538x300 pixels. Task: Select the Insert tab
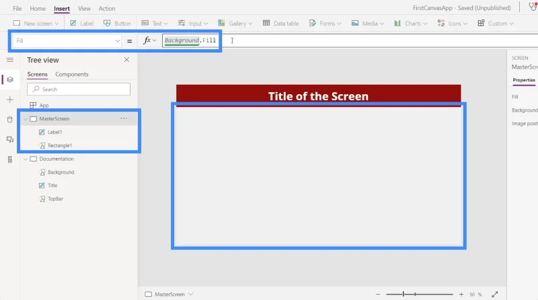click(62, 9)
